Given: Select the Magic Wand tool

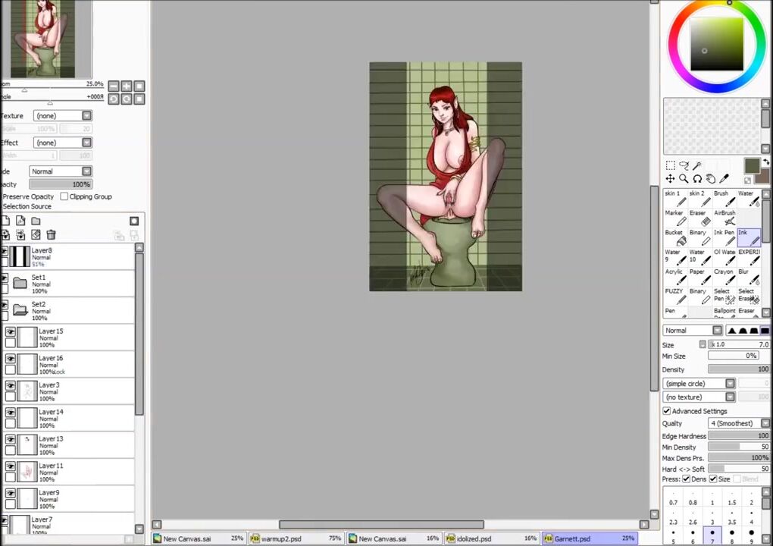Looking at the screenshot, I should 697,165.
